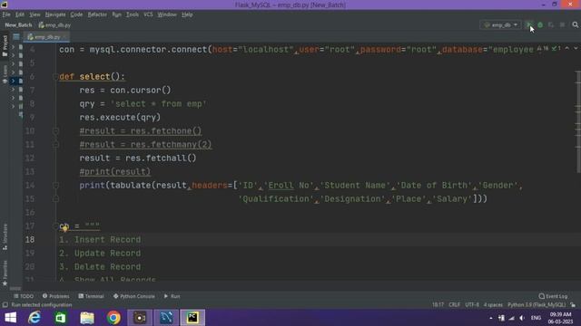Click New_Batch breadcrumb in navigation bar
Screen dimensions: 581x326
coord(18,25)
